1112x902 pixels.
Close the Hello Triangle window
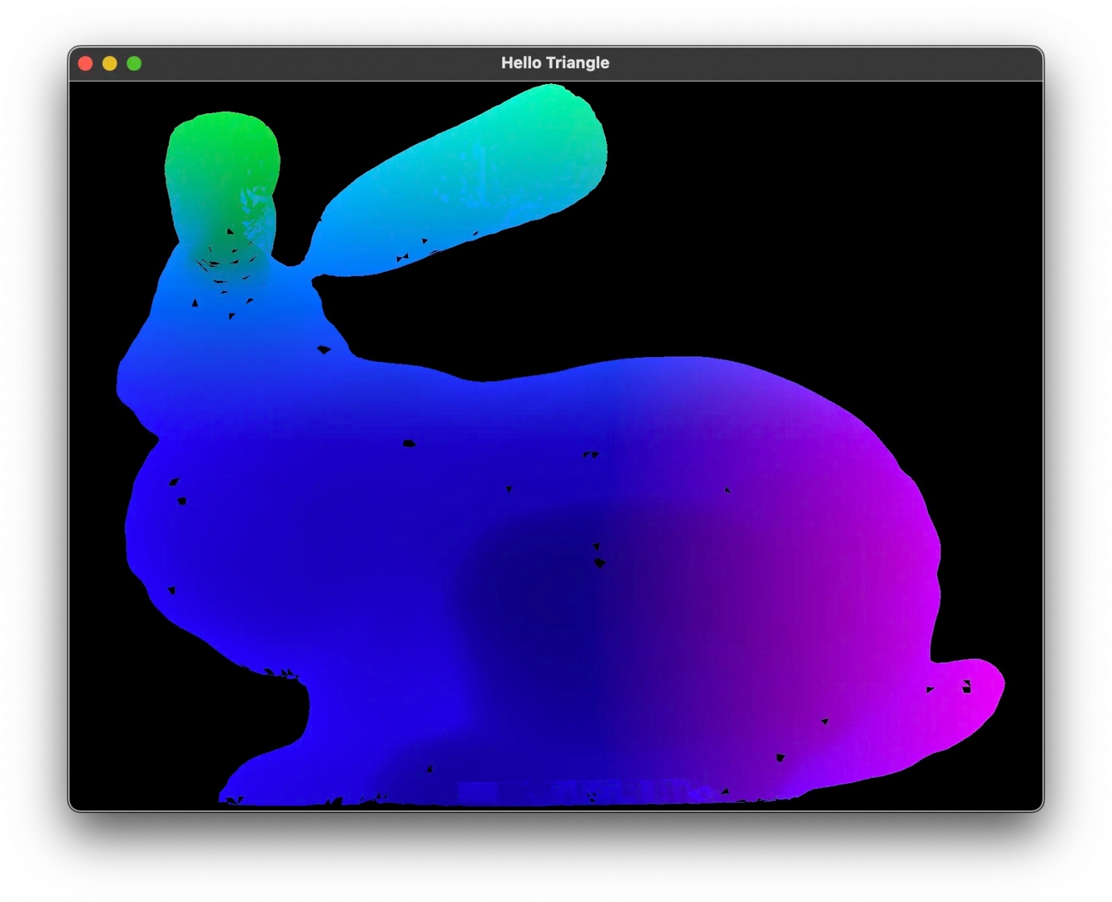[x=85, y=64]
